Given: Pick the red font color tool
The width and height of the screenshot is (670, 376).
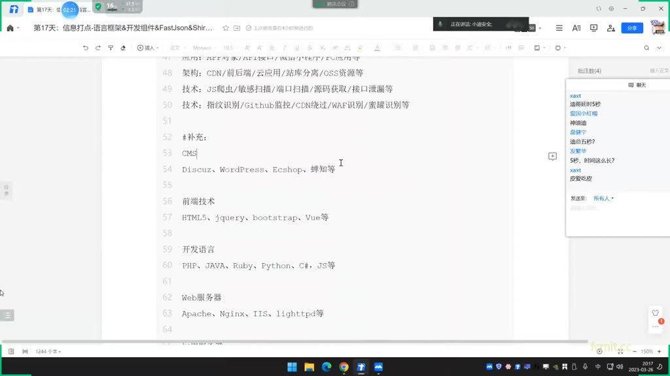Looking at the screenshot, I should [x=377, y=48].
